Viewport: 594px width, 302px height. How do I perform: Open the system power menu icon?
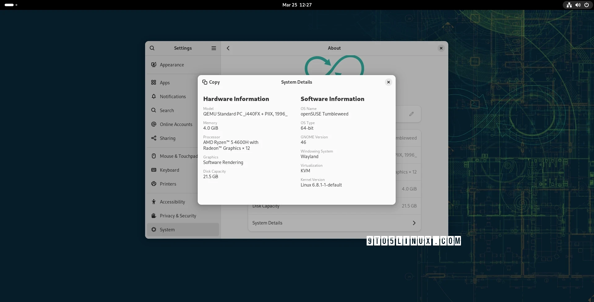tap(586, 5)
